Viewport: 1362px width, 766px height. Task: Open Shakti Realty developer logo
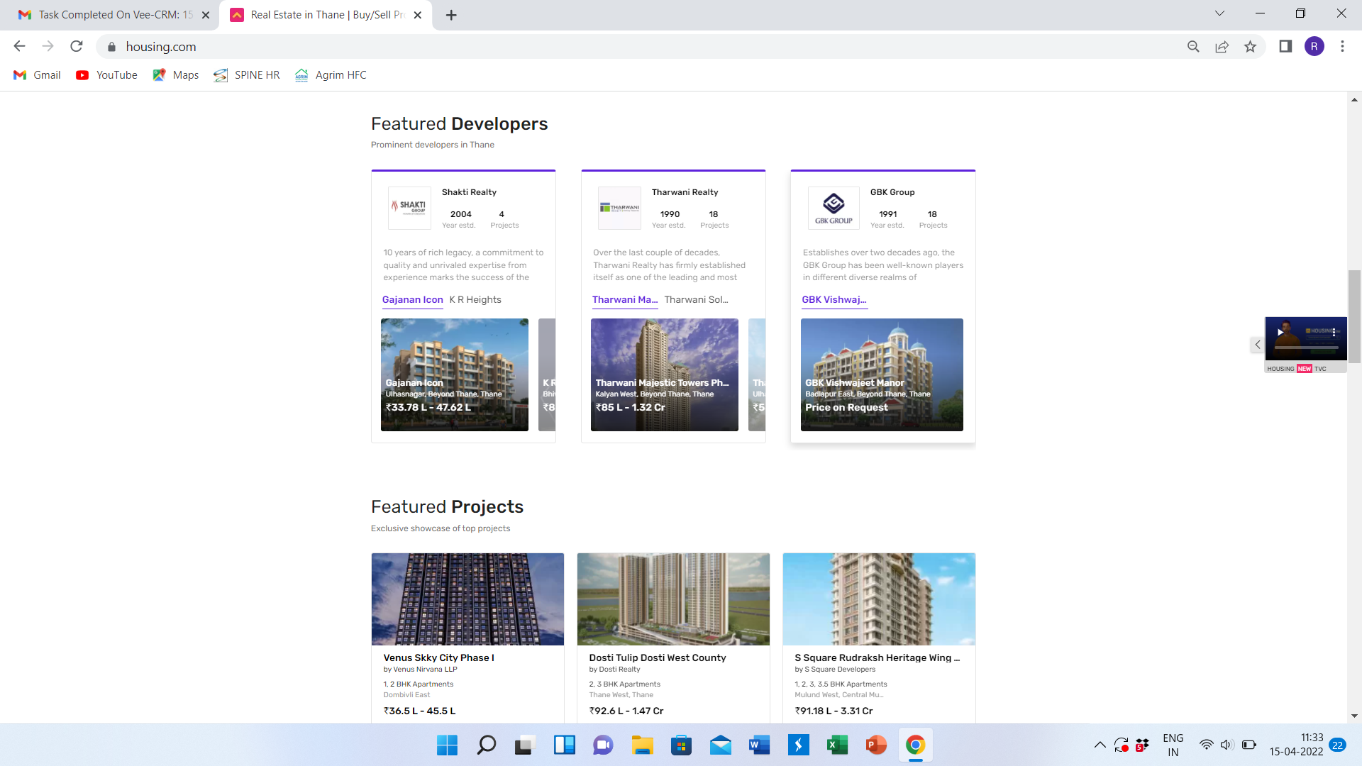pos(409,208)
